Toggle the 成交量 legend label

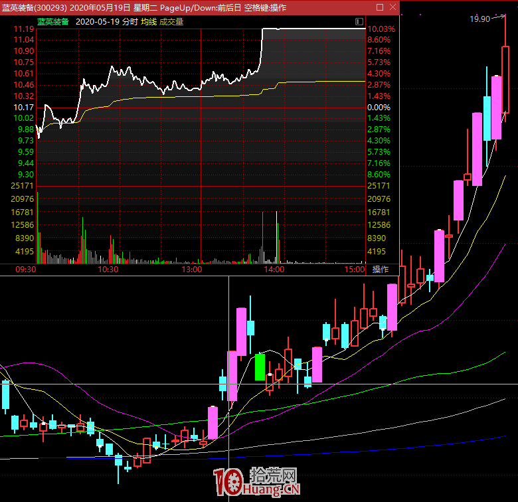(171, 22)
